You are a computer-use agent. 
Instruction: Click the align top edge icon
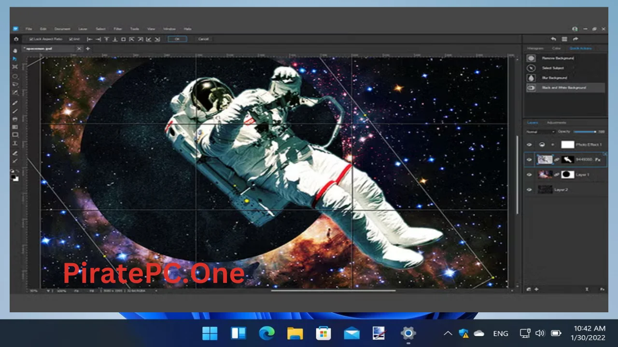pyautogui.click(x=107, y=39)
